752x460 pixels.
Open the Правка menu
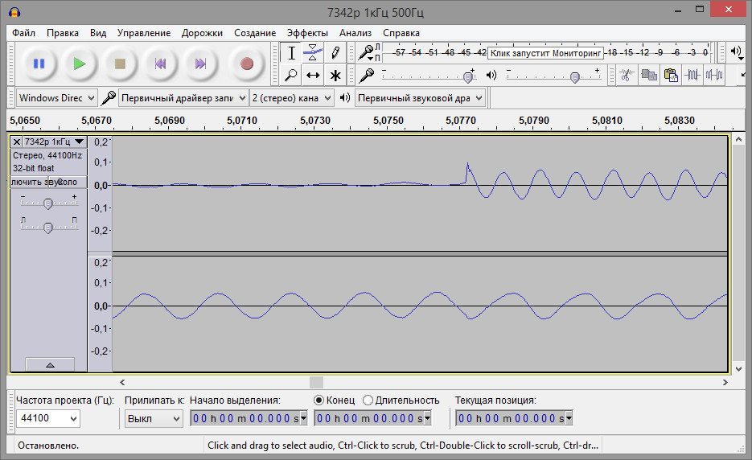click(x=63, y=33)
